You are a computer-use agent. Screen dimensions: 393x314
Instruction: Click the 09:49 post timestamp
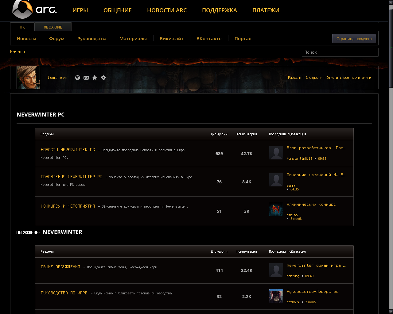tap(309, 276)
